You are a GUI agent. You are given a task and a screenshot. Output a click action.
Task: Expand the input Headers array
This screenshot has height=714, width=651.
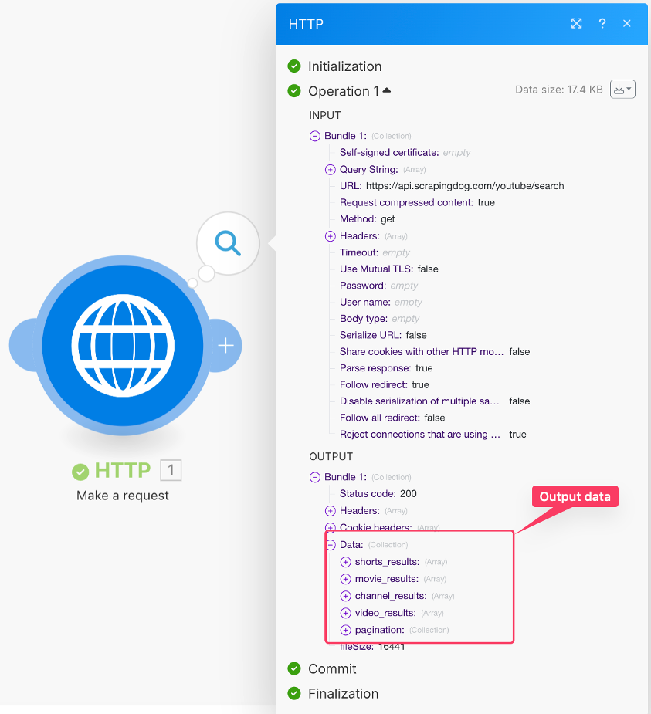click(331, 236)
